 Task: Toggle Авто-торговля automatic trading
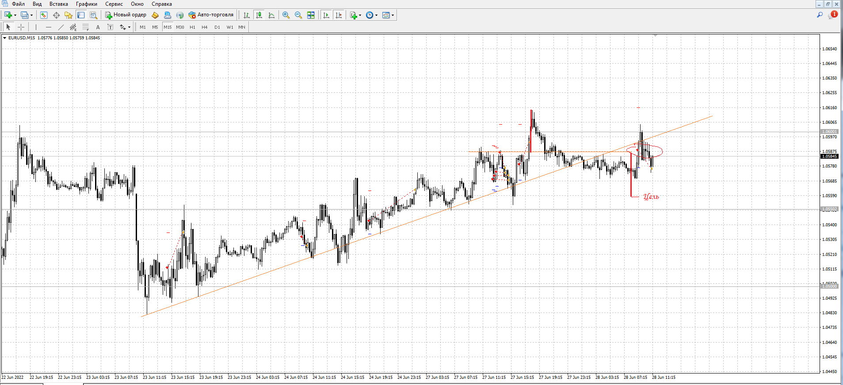[211, 15]
